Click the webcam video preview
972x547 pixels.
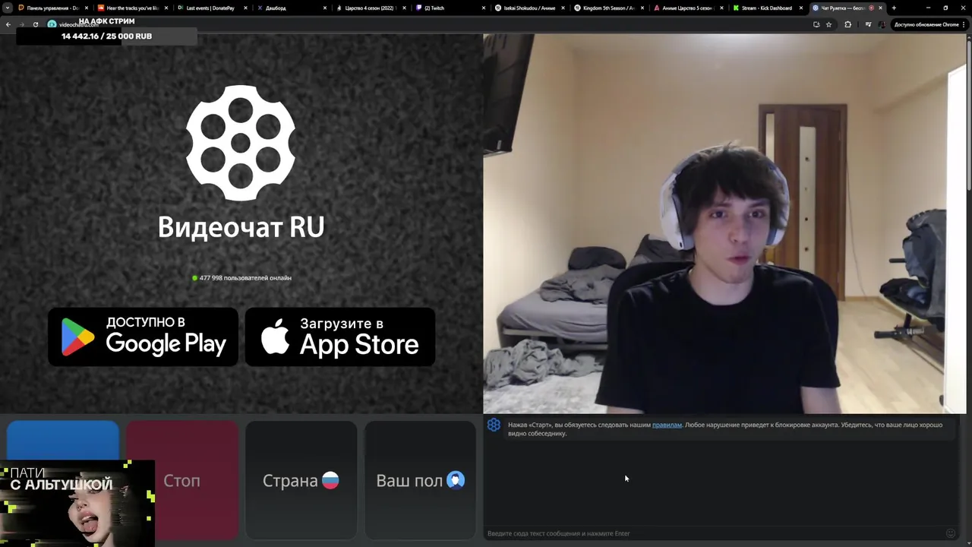coord(724,223)
